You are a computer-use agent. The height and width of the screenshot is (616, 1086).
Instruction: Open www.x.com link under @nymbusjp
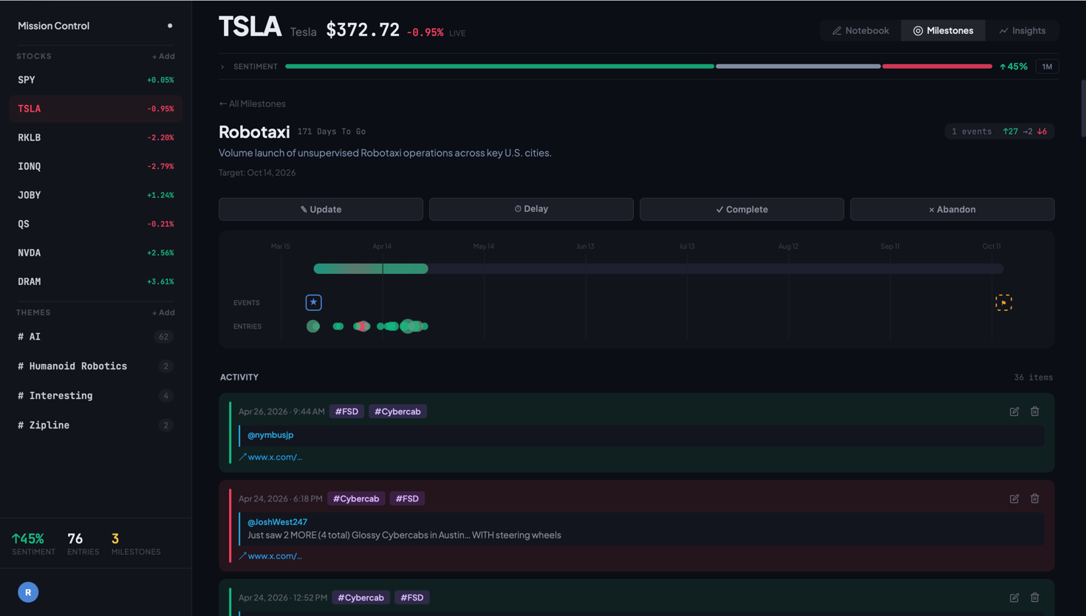[270, 457]
